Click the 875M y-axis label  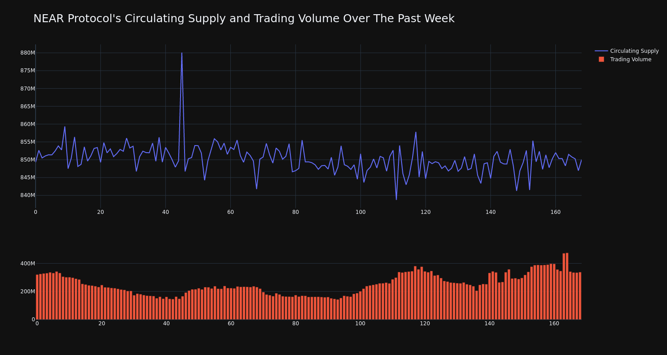(x=28, y=71)
